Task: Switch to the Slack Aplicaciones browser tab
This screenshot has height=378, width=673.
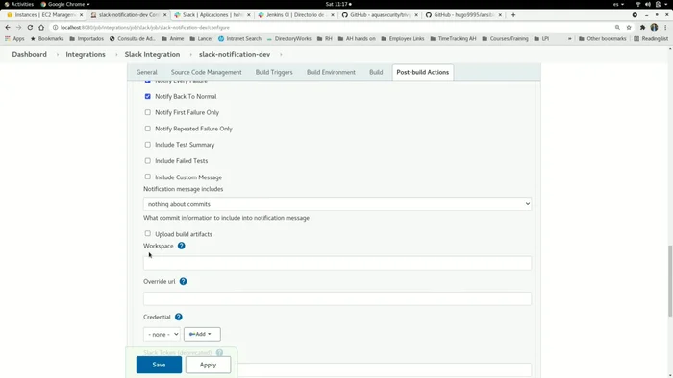Action: click(x=212, y=15)
